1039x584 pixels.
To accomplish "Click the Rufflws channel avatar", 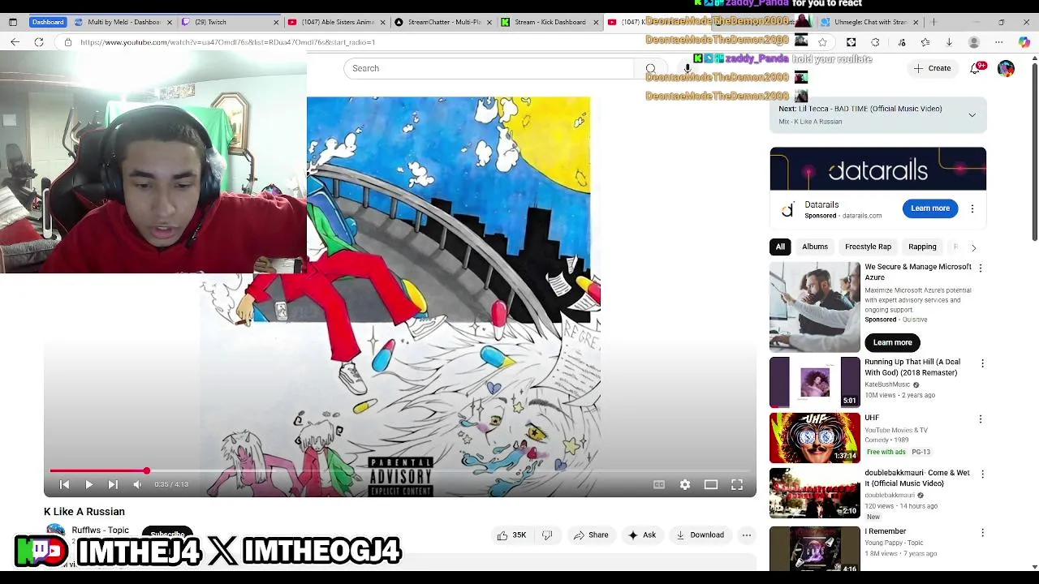I will point(55,532).
